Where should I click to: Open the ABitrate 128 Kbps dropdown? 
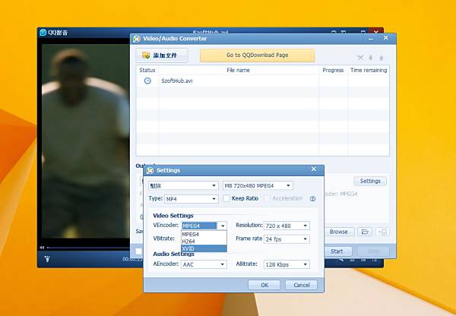tap(287, 264)
